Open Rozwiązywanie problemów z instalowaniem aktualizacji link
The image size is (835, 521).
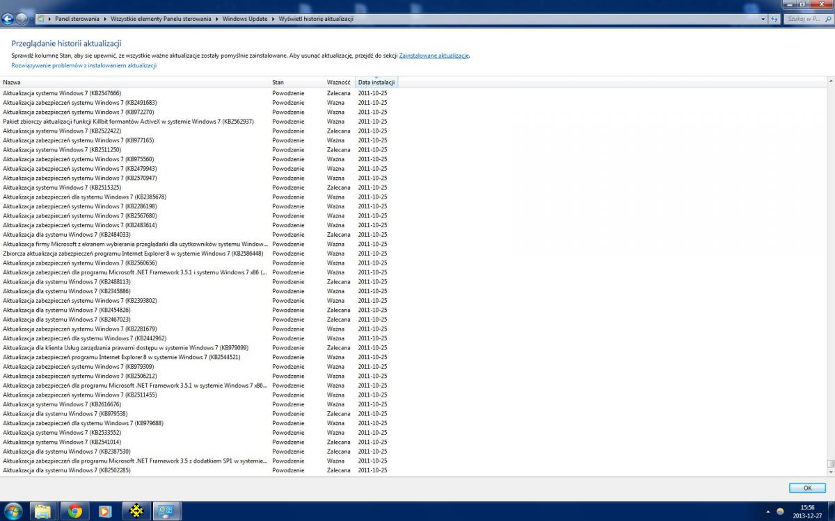84,65
